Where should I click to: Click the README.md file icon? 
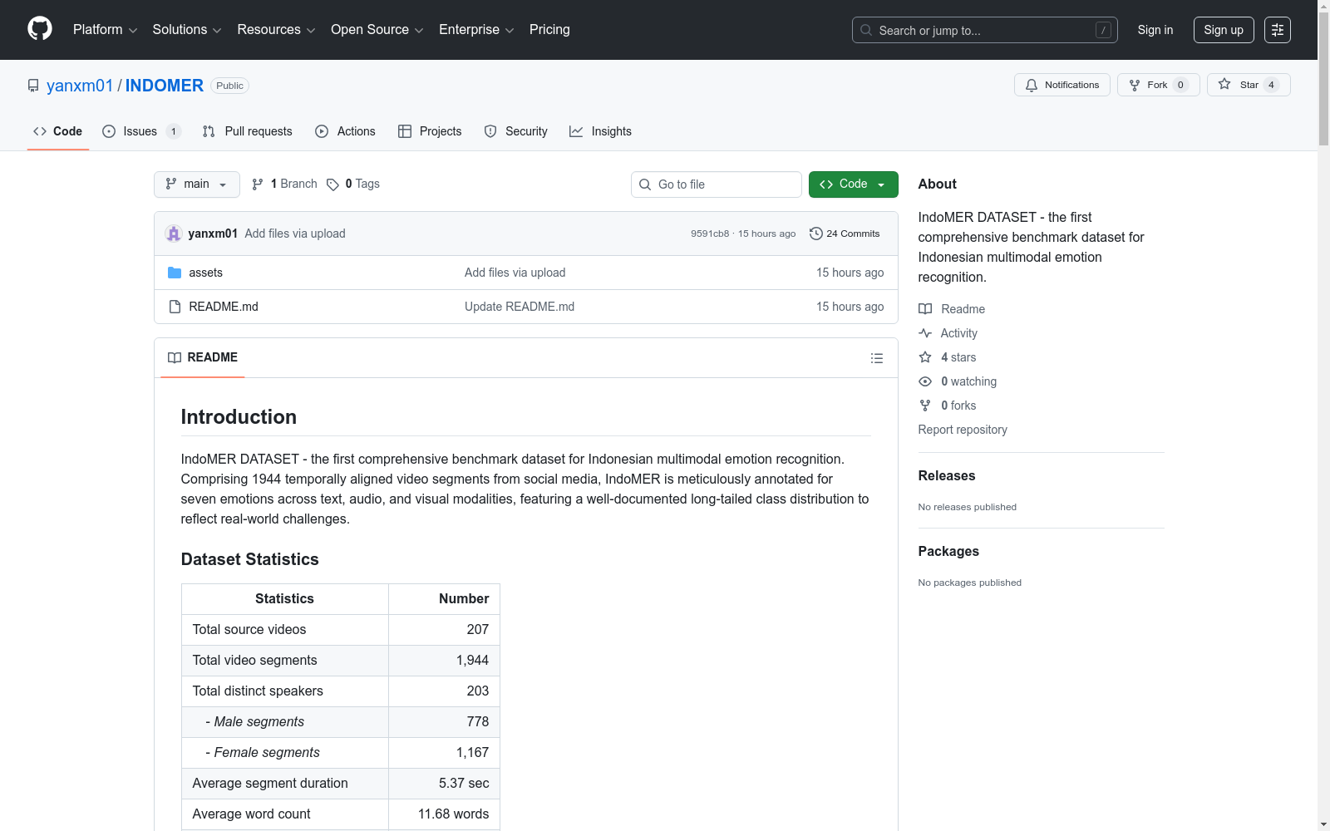[175, 307]
